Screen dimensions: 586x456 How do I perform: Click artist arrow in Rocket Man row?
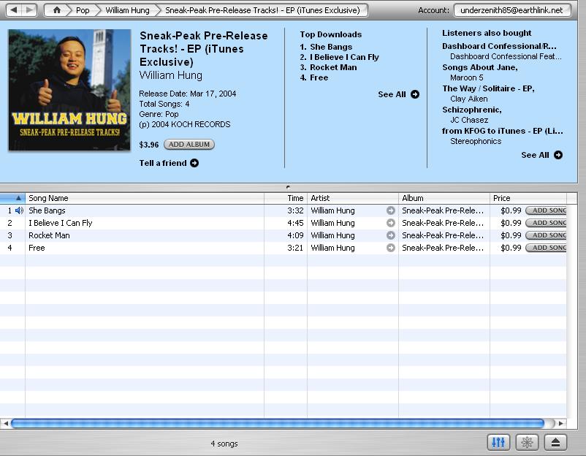(x=391, y=235)
